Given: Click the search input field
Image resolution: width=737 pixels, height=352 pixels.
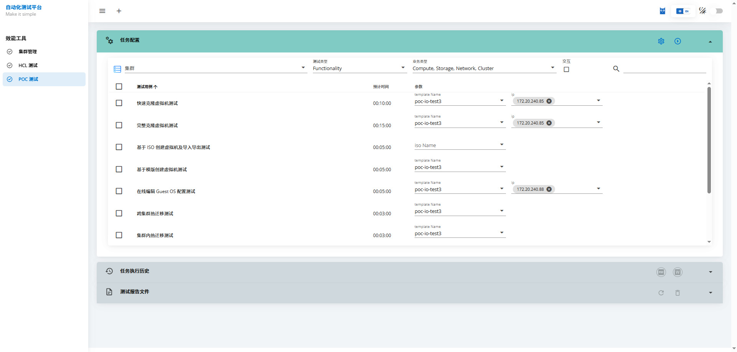Looking at the screenshot, I should coord(664,69).
